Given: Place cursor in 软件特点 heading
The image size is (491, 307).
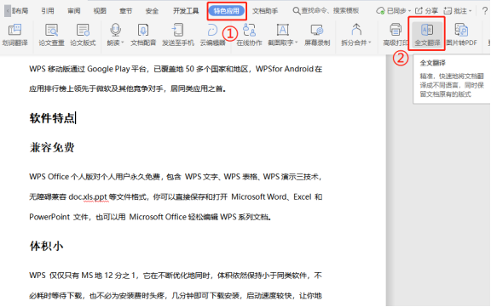Looking at the screenshot, I should coord(52,118).
